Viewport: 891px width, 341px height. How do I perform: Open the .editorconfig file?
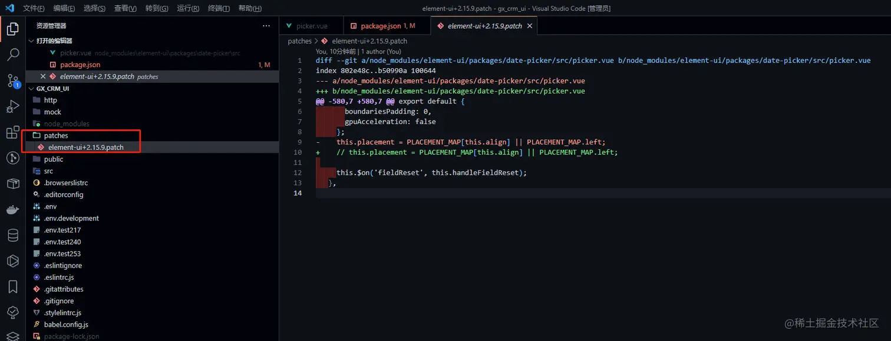[64, 195]
